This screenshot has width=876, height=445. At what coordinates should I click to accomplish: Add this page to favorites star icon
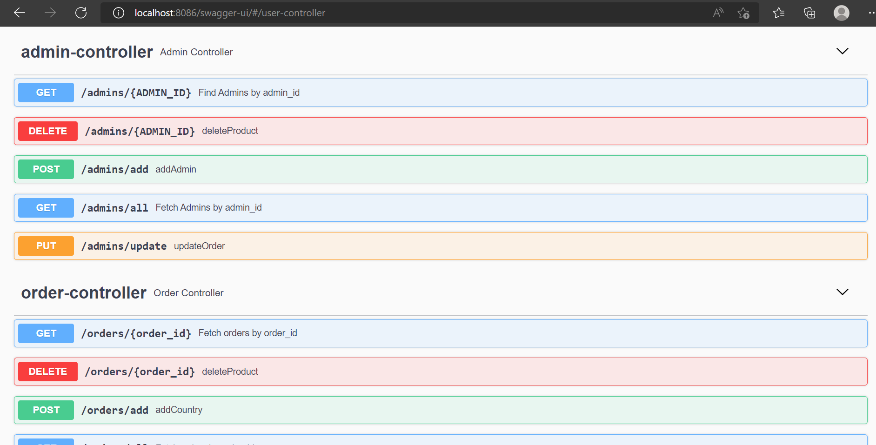pyautogui.click(x=743, y=13)
